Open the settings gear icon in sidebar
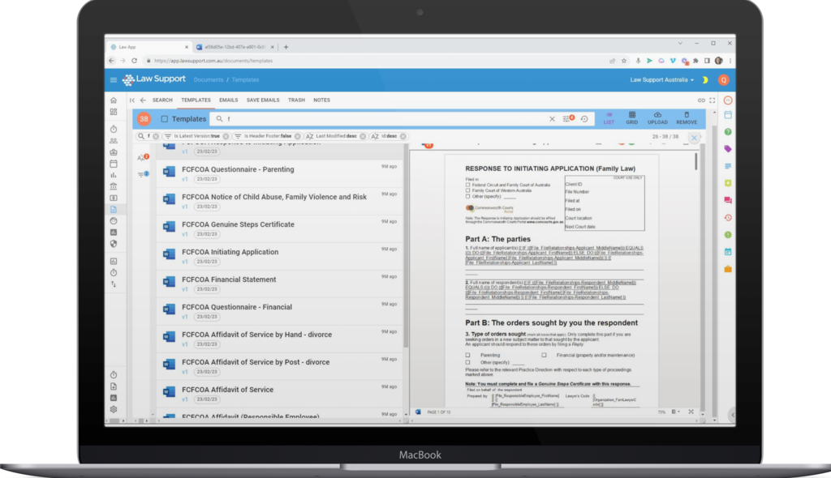Screen dimensions: 831x478 [x=114, y=409]
